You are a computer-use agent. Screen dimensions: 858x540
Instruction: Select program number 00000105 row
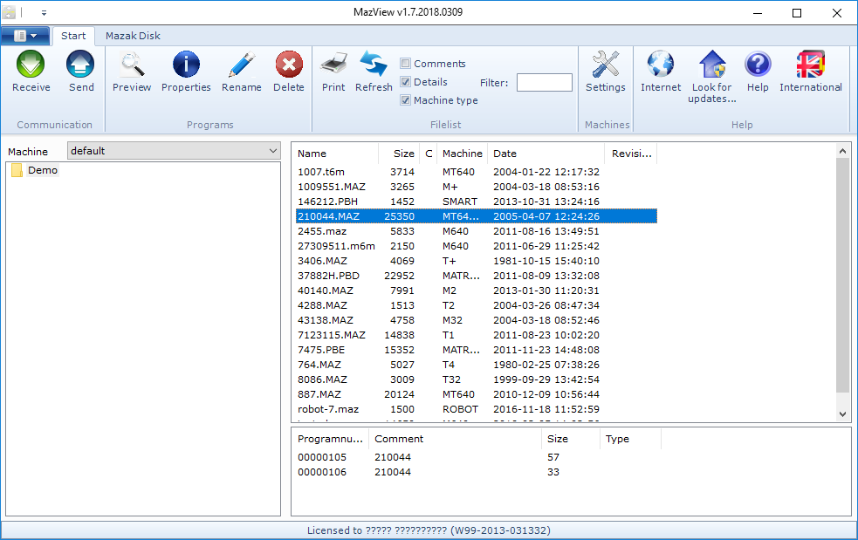pos(478,457)
